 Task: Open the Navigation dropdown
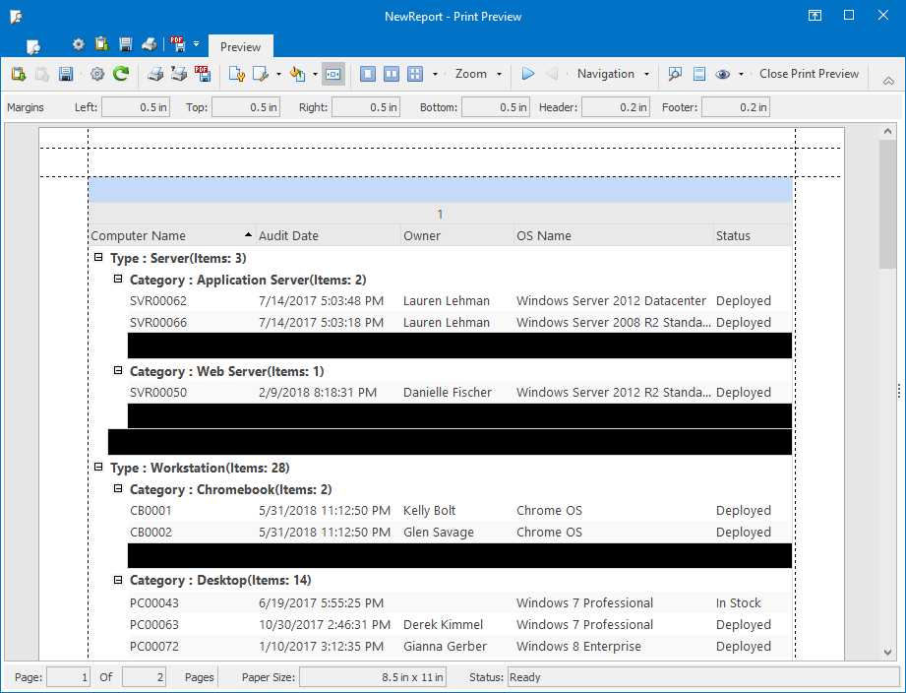click(645, 74)
